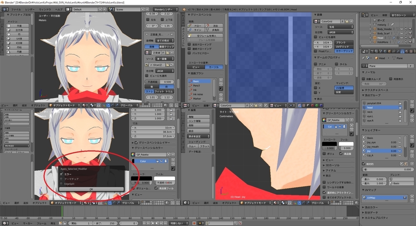Add a new shape key
The image size is (416, 226).
(412, 137)
